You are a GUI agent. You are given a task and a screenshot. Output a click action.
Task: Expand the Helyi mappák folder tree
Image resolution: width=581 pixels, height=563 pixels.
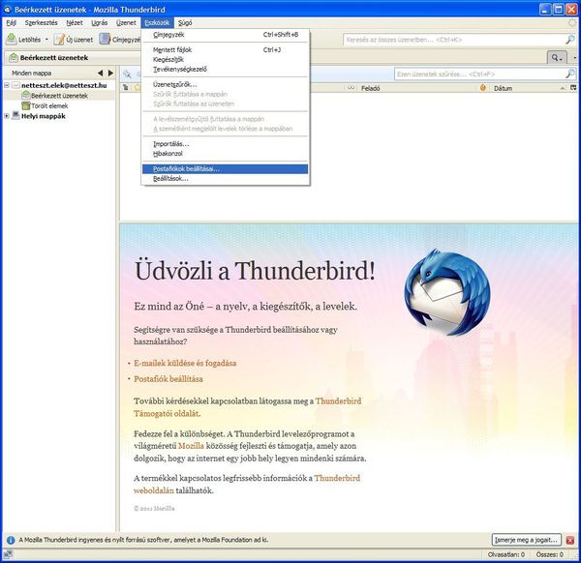pos(7,116)
